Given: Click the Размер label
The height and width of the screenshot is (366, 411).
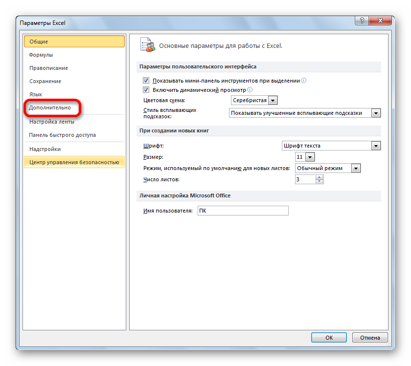Looking at the screenshot, I should pyautogui.click(x=153, y=157).
